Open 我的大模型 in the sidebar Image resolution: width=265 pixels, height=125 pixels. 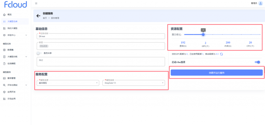click(12, 28)
